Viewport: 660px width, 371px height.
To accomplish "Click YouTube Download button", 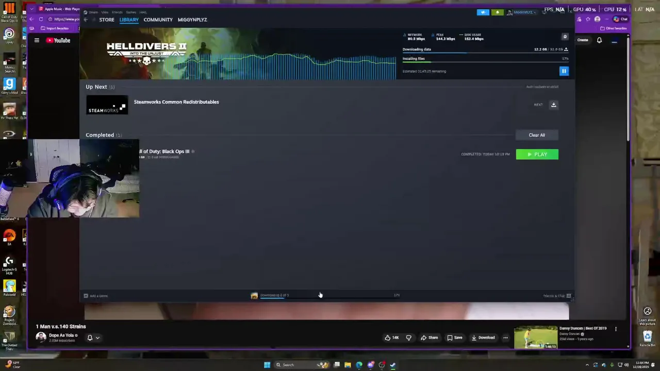I will [x=483, y=338].
